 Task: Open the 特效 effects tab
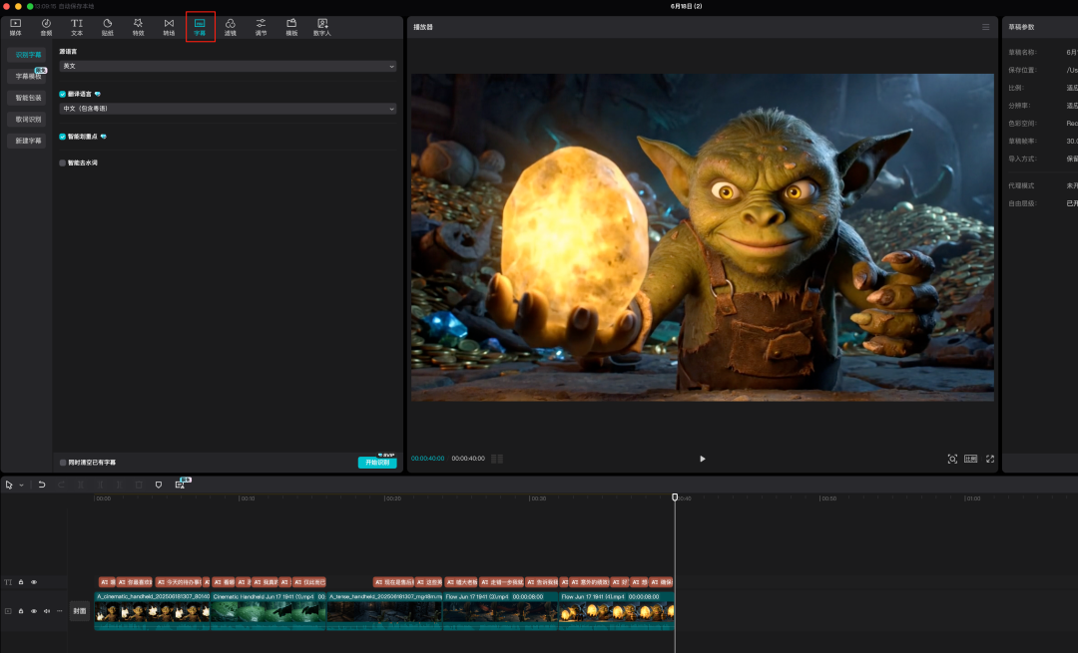click(138, 27)
